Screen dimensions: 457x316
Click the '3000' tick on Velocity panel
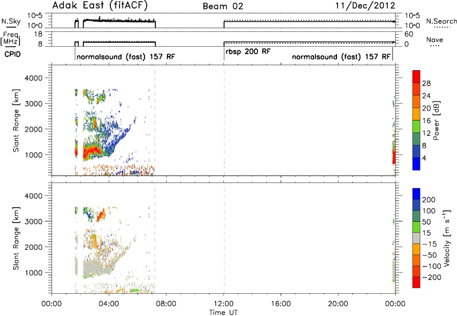click(33, 221)
